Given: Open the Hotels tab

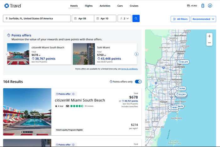Looking at the screenshot, I should point(74,6).
